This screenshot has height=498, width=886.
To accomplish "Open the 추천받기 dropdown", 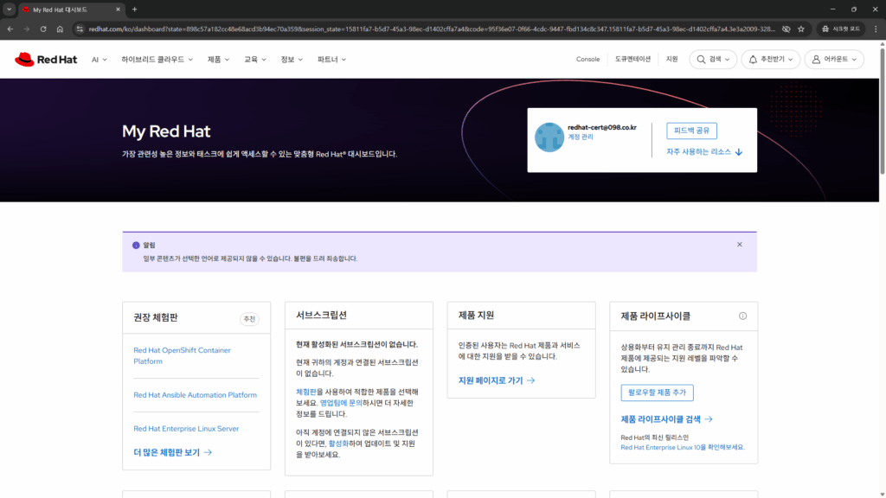I will click(770, 60).
